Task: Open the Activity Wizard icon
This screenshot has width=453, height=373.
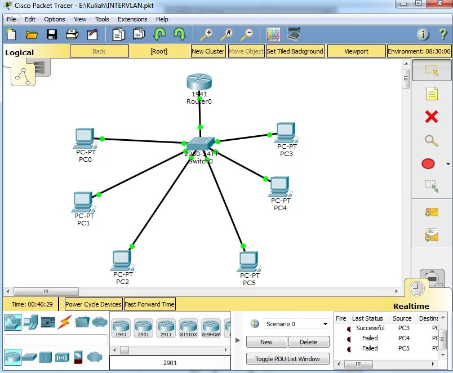Action: click(x=92, y=34)
